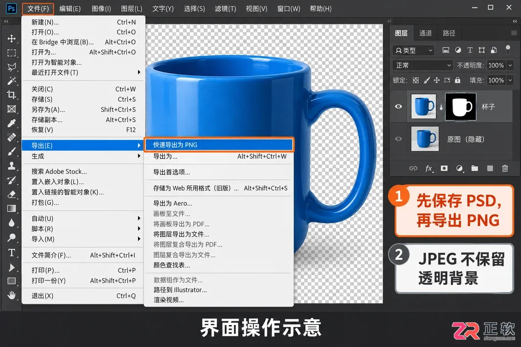Delete layer with trash icon
The width and height of the screenshot is (521, 347).
(x=505, y=168)
